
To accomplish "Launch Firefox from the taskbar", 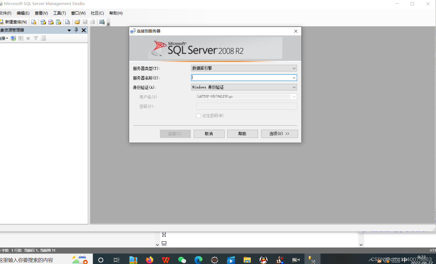I will click(149, 260).
